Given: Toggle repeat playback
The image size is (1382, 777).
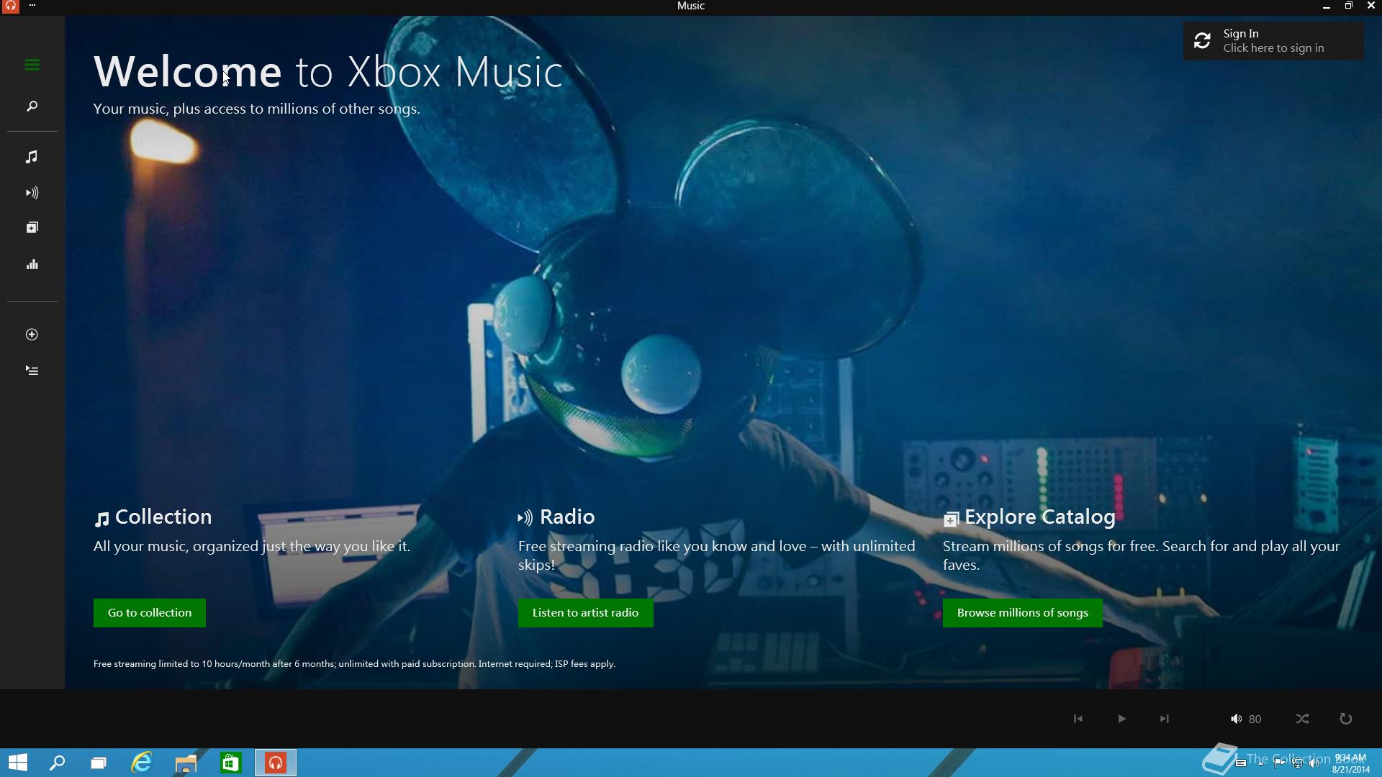Looking at the screenshot, I should [x=1345, y=719].
